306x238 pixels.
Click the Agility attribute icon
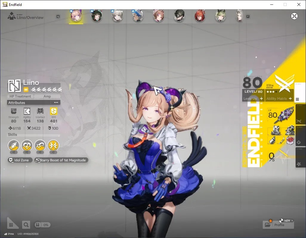point(27,111)
